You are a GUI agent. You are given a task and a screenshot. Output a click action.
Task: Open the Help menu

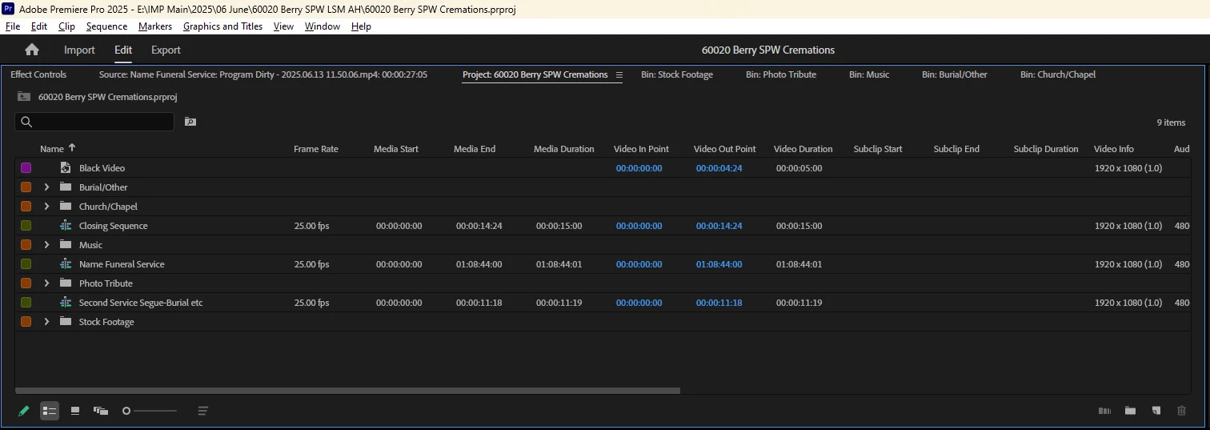(x=361, y=26)
